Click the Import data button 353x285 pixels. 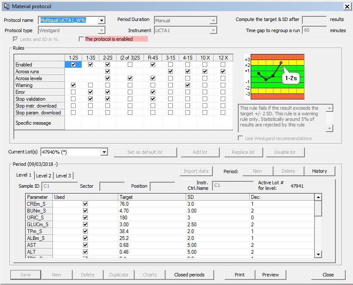196,171
